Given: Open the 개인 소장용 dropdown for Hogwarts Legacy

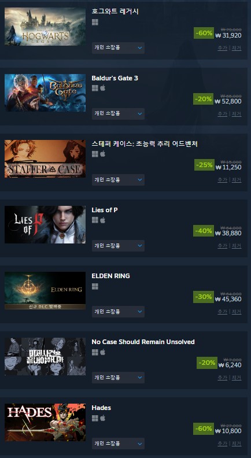Looking at the screenshot, I should coord(118,48).
